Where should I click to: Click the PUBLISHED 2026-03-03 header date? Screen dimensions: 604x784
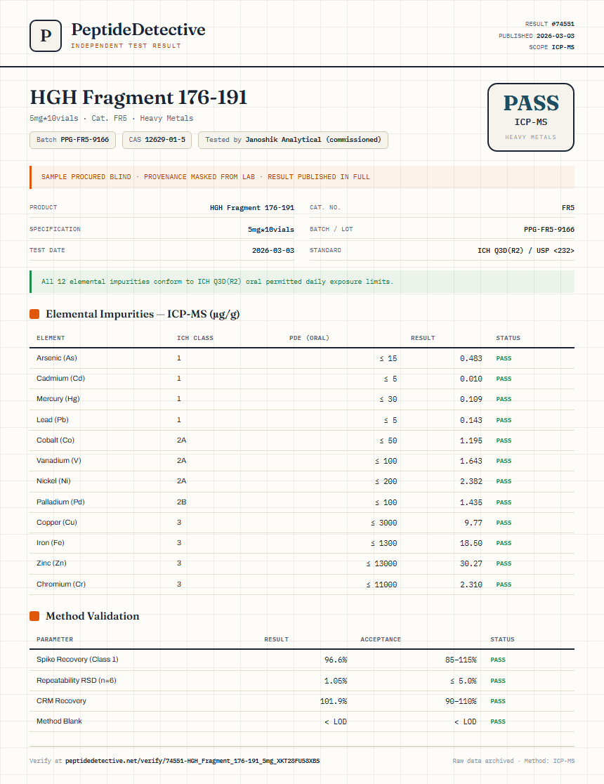(537, 36)
